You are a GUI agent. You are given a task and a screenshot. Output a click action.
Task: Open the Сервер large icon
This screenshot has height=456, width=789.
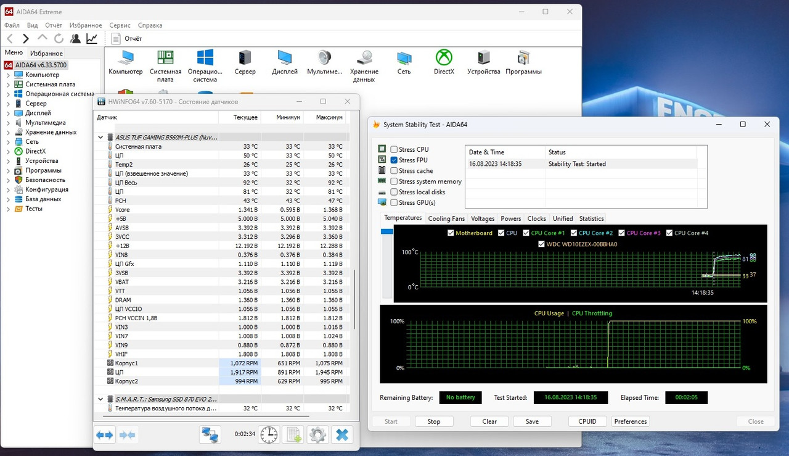[245, 62]
